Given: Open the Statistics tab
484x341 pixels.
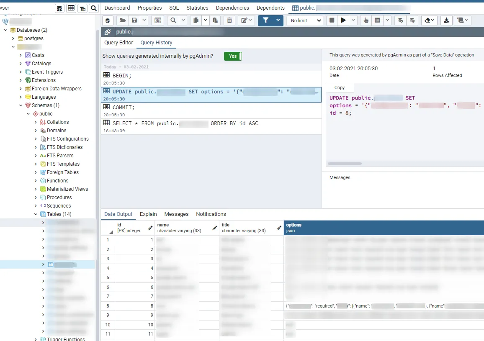Looking at the screenshot, I should [x=197, y=8].
